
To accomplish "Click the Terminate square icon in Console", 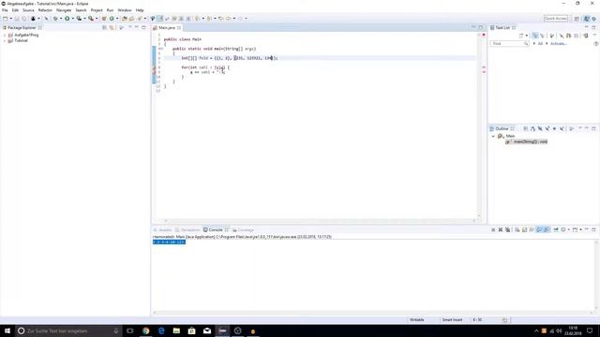I will (493, 229).
